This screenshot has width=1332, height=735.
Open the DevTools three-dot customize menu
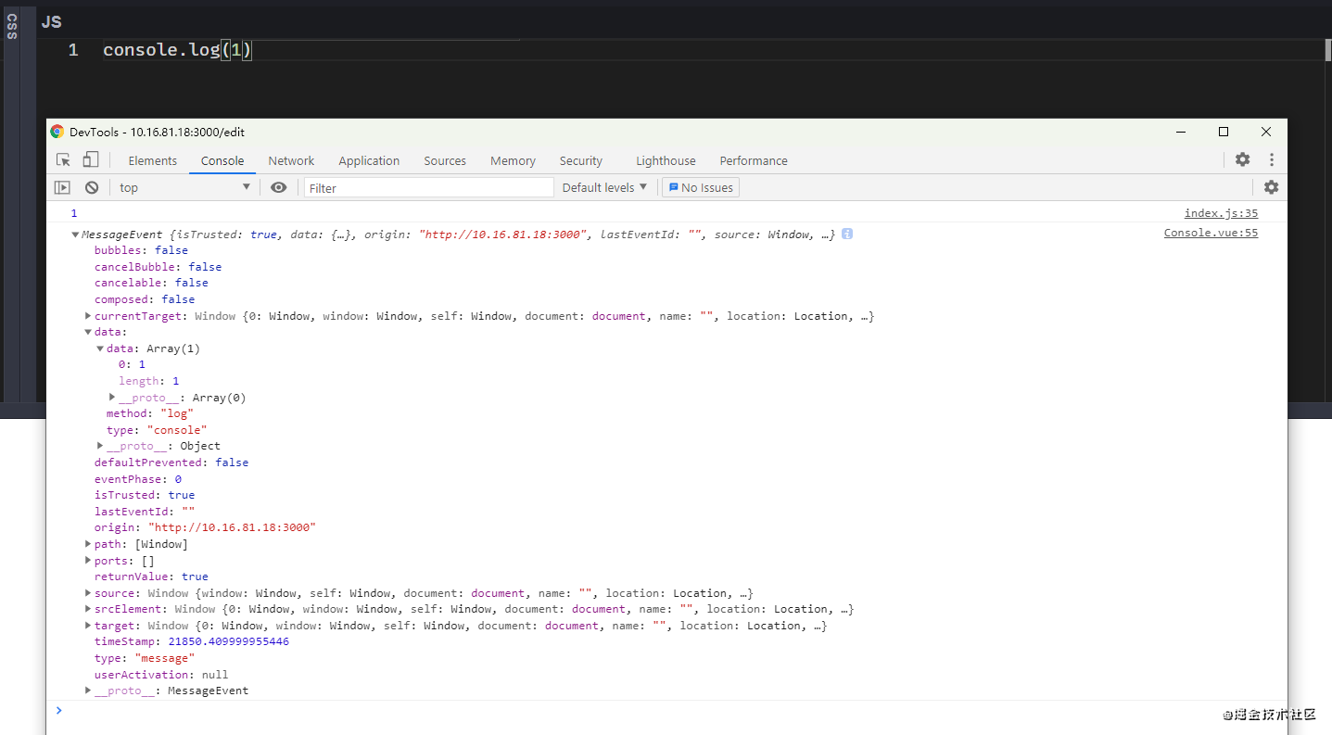coord(1272,159)
